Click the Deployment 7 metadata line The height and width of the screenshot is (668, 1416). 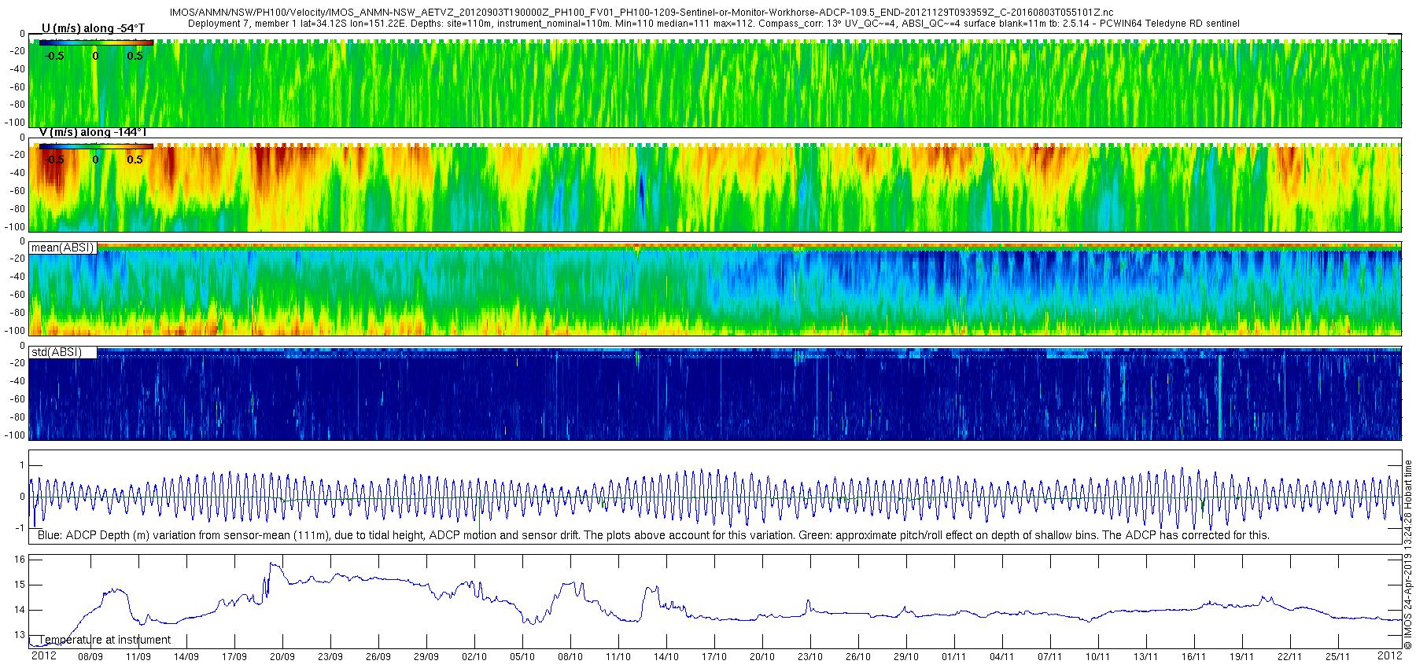pos(714,24)
